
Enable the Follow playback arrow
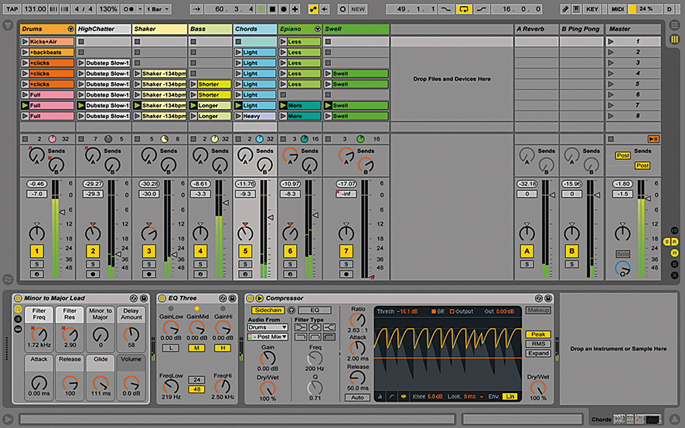tap(196, 8)
